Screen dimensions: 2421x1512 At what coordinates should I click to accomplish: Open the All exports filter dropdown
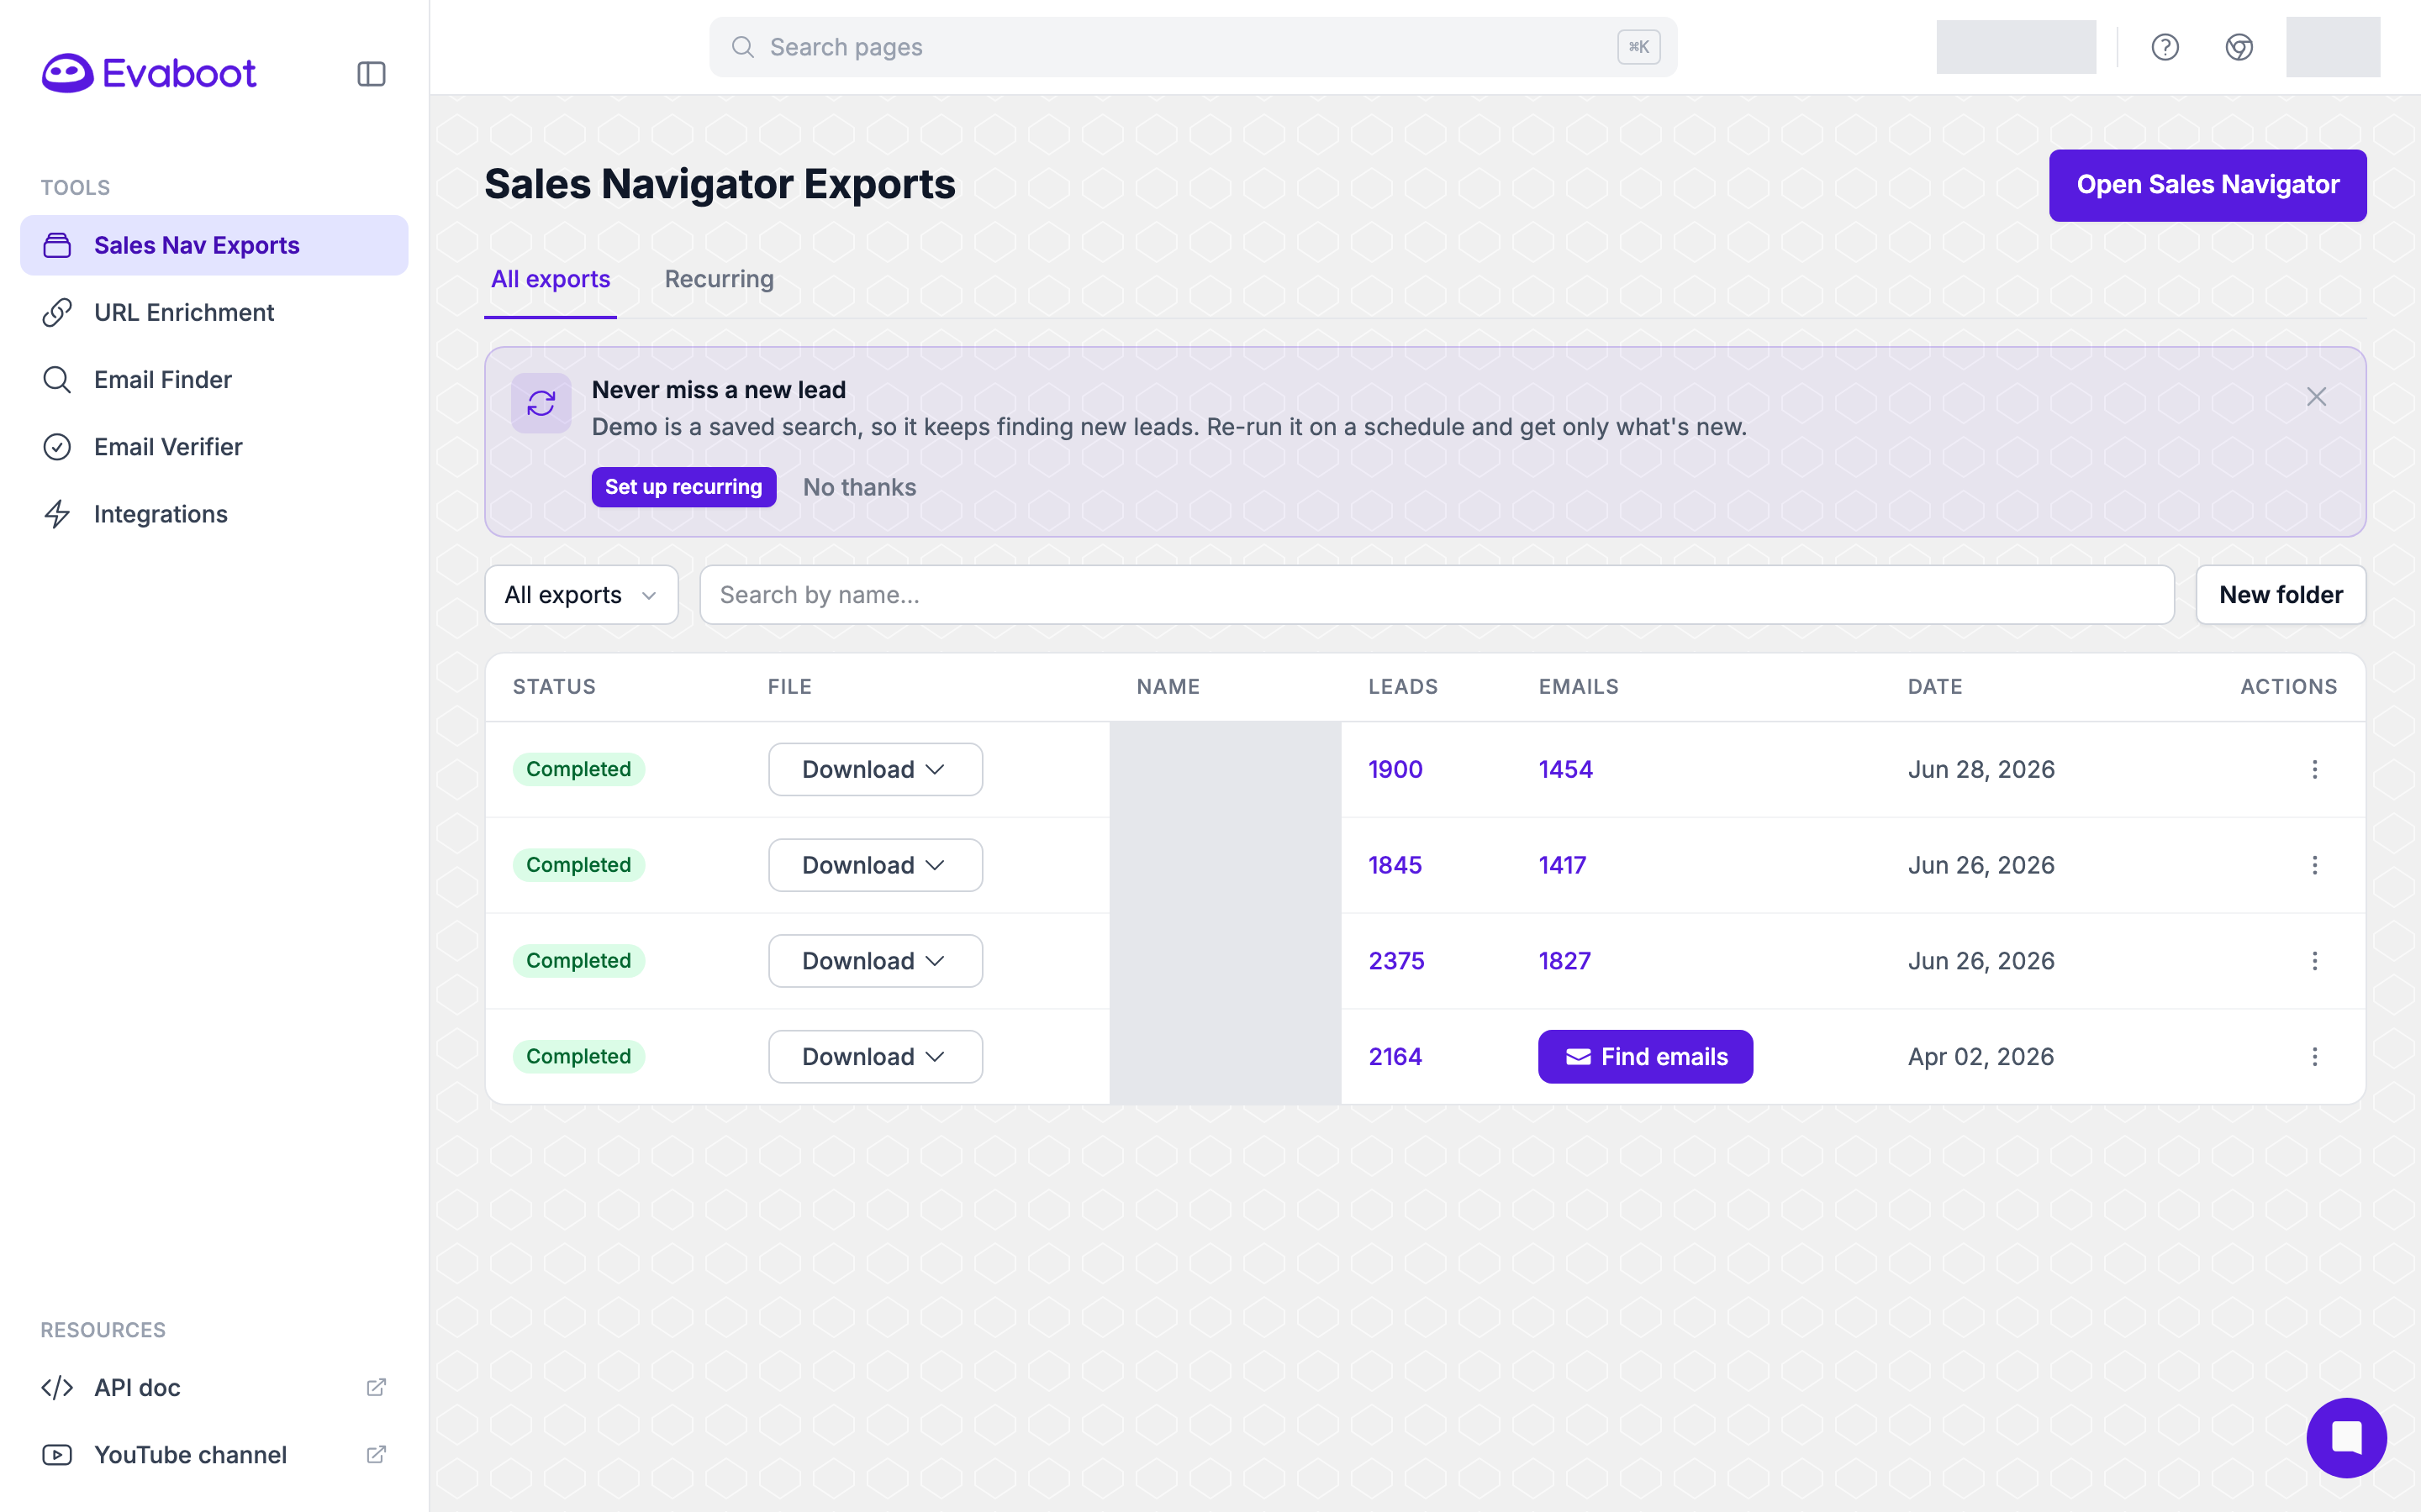[581, 595]
